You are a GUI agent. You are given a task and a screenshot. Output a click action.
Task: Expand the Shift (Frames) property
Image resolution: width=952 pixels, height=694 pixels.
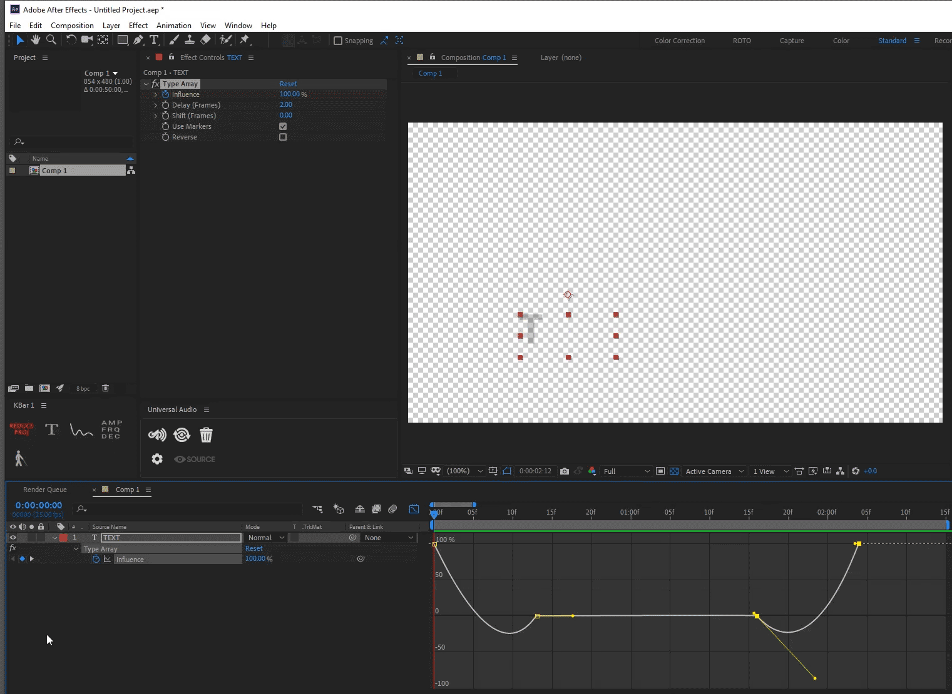156,116
